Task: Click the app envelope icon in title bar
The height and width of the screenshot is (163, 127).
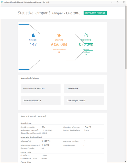Action: pos(2,2)
